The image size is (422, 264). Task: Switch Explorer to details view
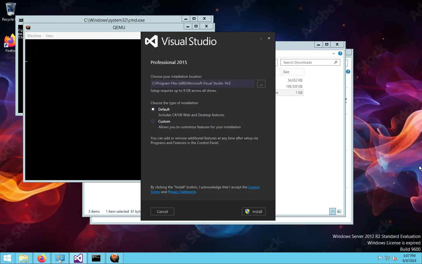click(x=333, y=211)
